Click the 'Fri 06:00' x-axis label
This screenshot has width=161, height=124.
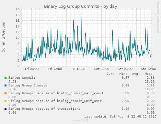[32, 69]
